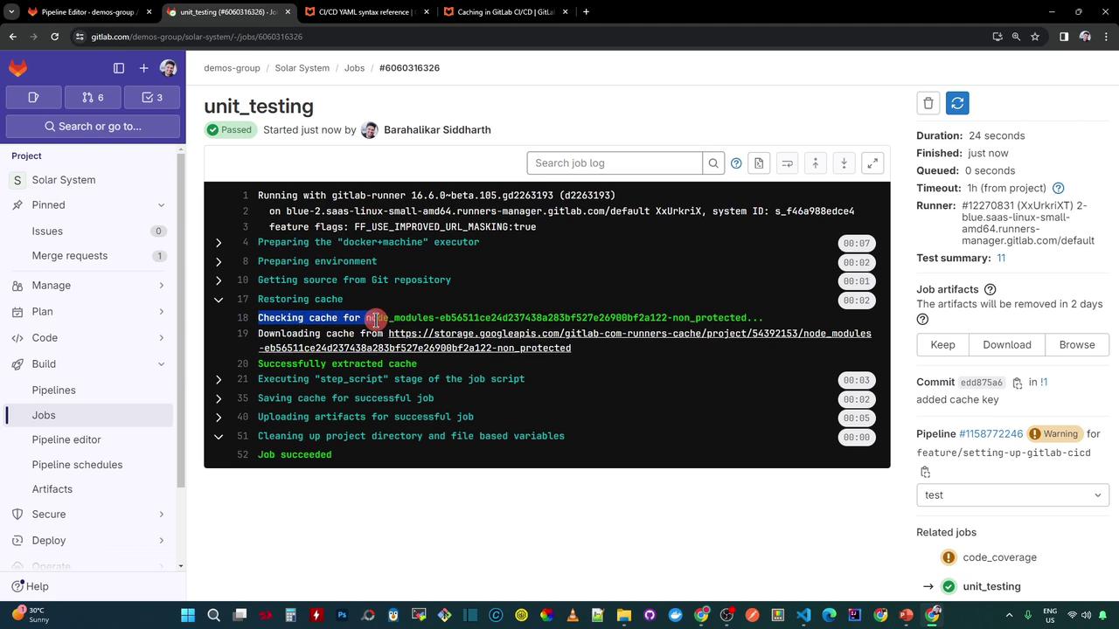Erase job log with trash icon
Screen dimensions: 1119x629
[x=928, y=103]
